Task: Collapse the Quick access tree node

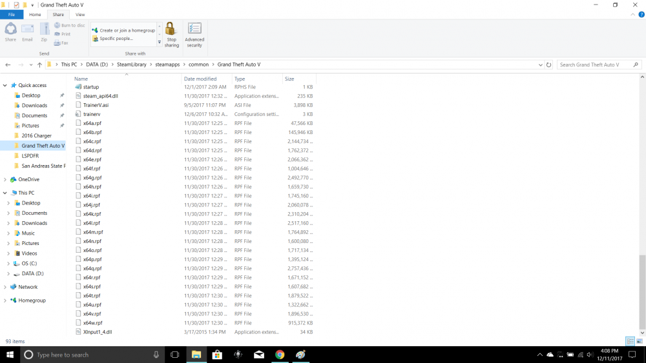Action: pyautogui.click(x=5, y=86)
